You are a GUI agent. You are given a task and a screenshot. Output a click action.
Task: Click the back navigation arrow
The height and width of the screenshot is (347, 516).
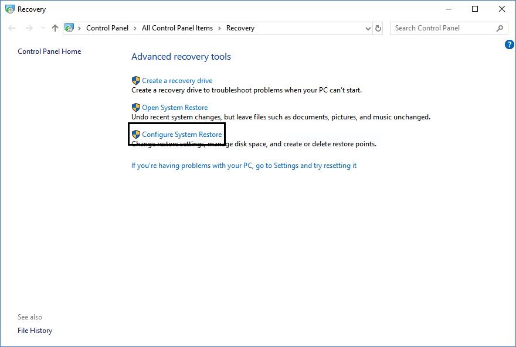[x=12, y=28]
